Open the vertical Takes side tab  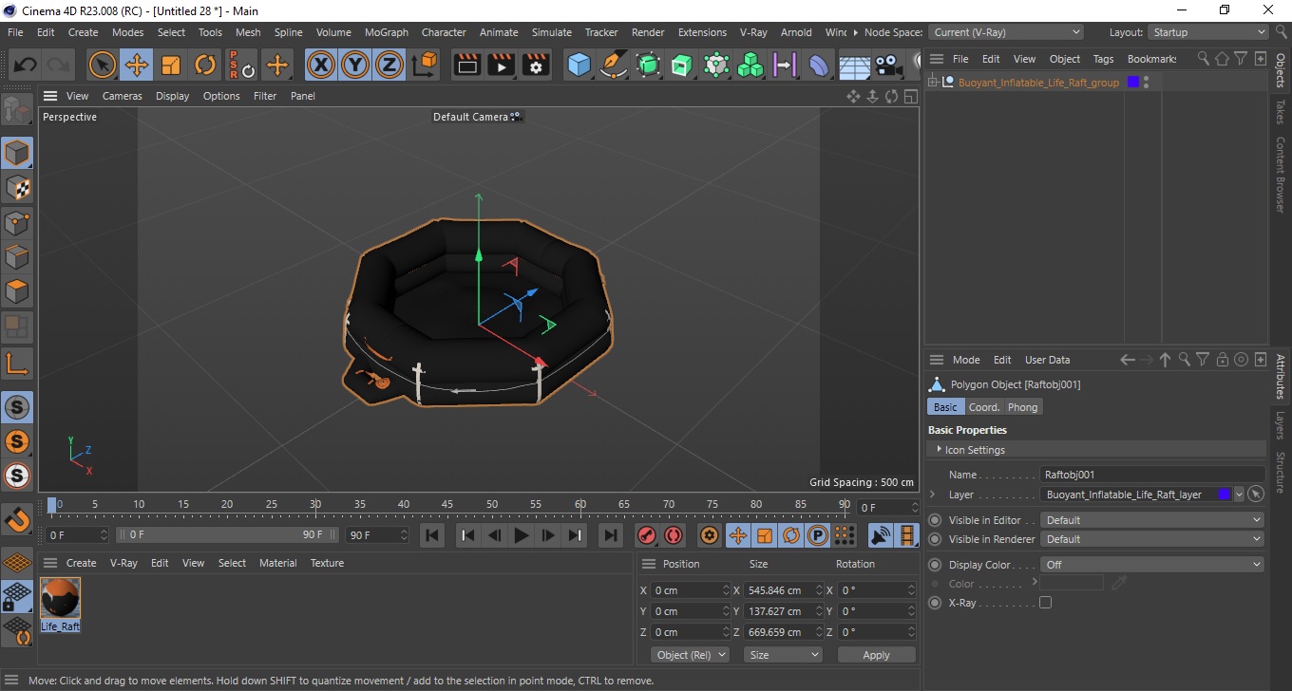click(x=1280, y=111)
